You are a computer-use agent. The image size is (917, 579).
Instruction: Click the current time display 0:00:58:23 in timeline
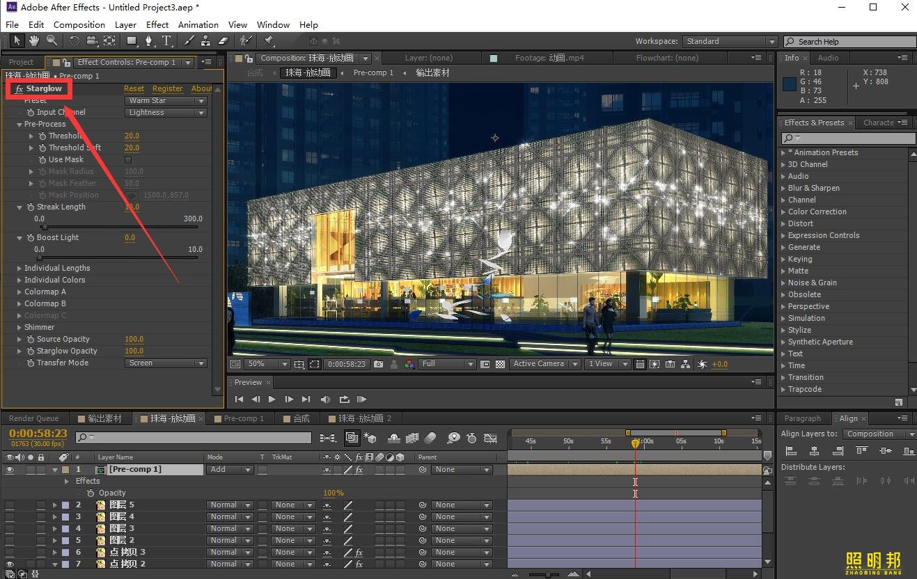tap(38, 434)
